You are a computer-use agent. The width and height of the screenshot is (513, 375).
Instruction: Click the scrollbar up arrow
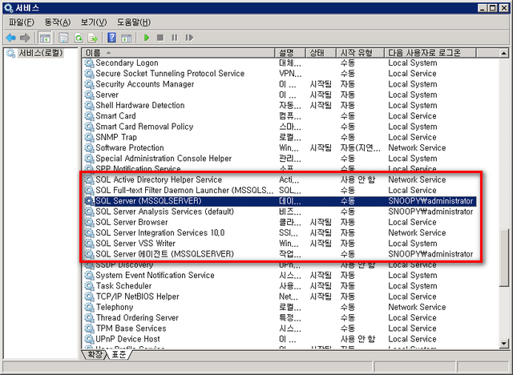[504, 53]
